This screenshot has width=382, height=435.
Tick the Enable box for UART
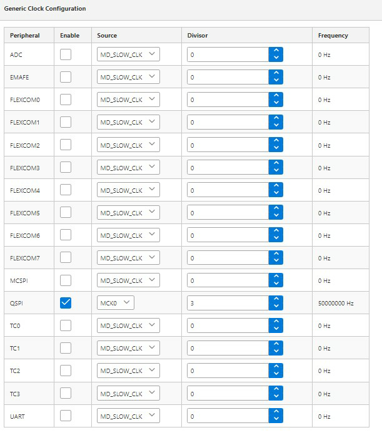pyautogui.click(x=66, y=416)
